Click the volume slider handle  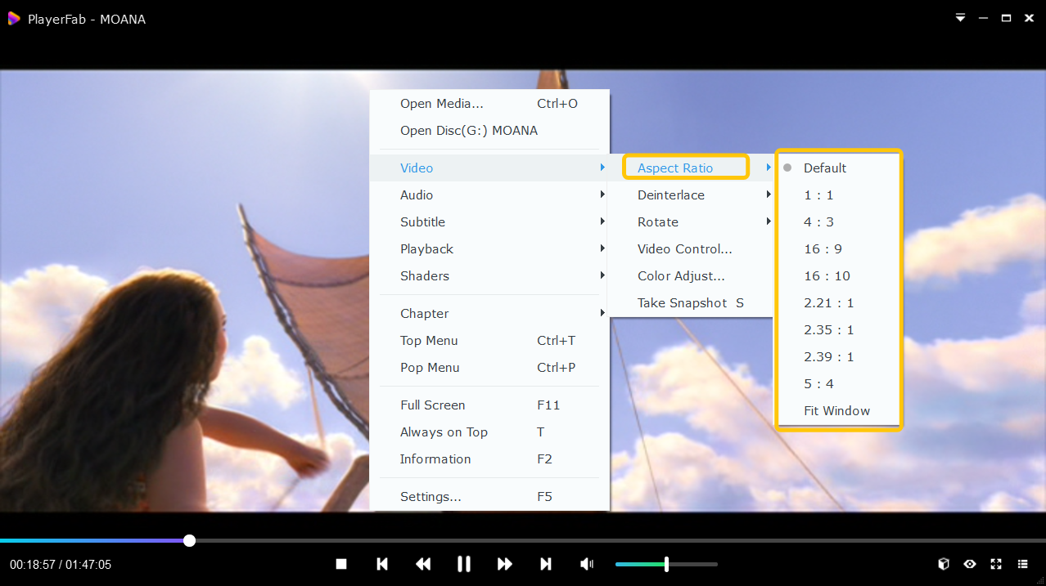pos(666,564)
